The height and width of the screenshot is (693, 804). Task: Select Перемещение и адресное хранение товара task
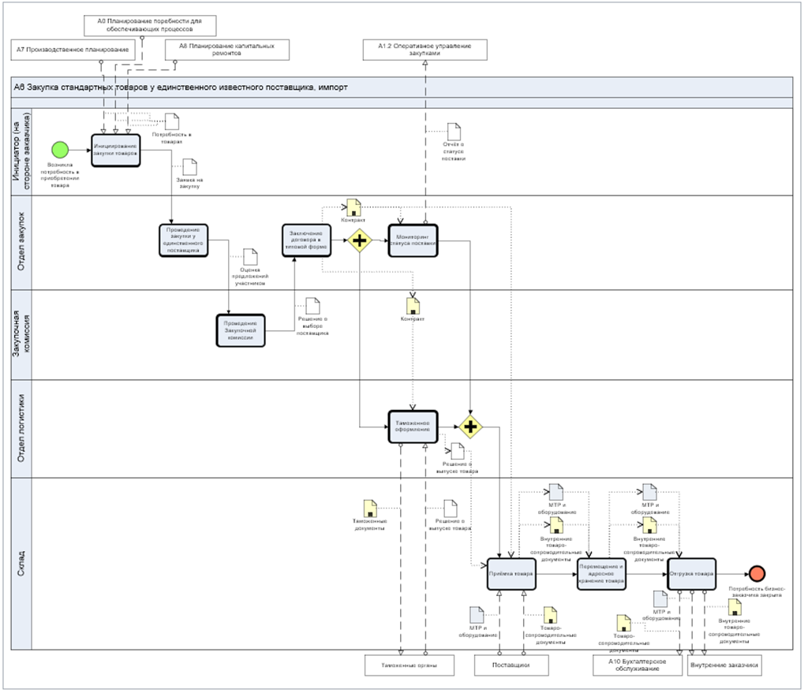pyautogui.click(x=601, y=574)
